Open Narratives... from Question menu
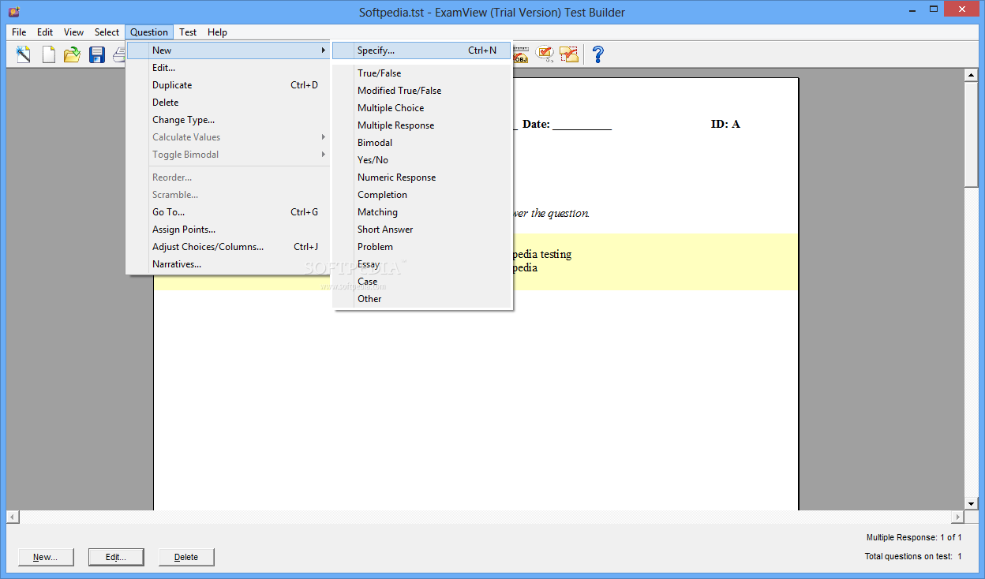The image size is (985, 579). [228, 264]
